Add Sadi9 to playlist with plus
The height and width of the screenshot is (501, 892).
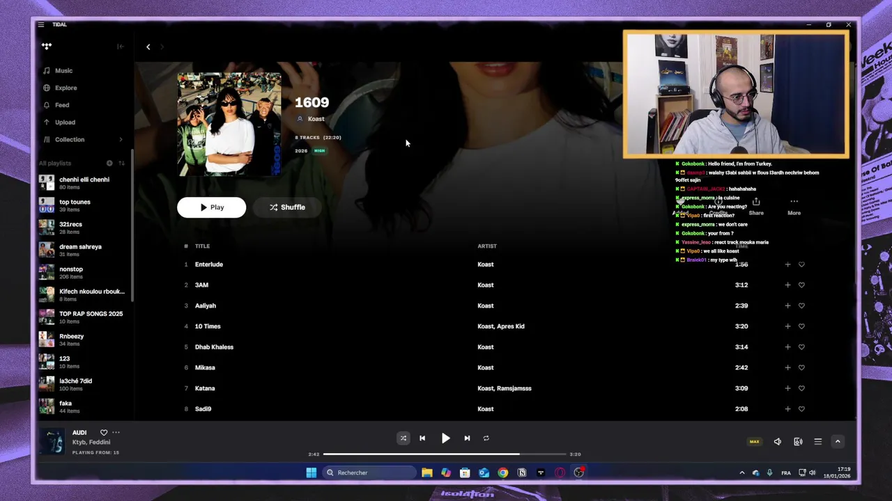[787, 409]
